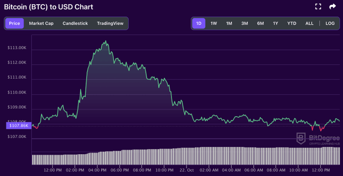
Task: Select the 1W time range
Action: [x=214, y=23]
